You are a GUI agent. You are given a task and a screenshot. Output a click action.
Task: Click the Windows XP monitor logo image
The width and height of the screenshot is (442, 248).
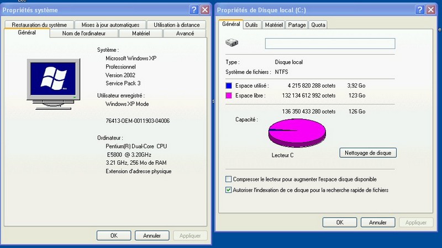point(53,84)
